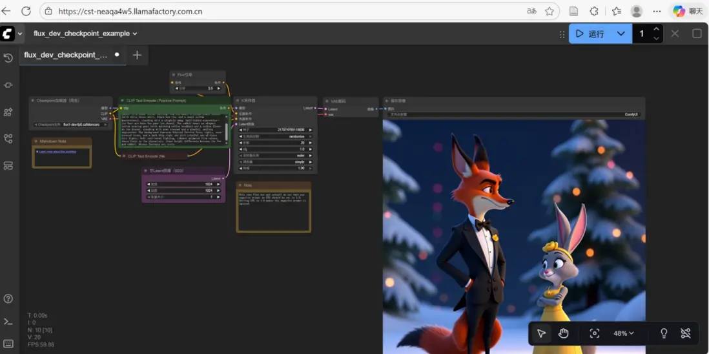This screenshot has height=354, width=709.
Task: Switch to hand pan mode
Action: tap(564, 333)
